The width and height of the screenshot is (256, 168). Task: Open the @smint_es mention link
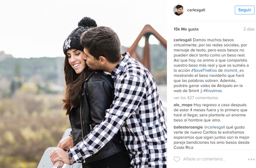pyautogui.click(x=234, y=70)
